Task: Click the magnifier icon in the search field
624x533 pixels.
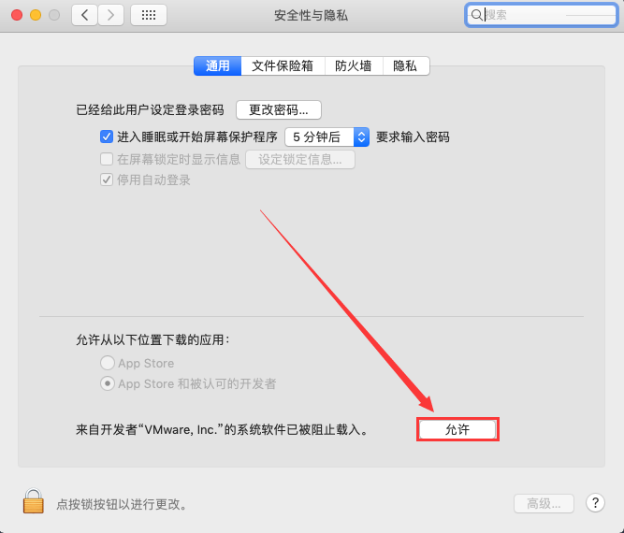Action: (476, 15)
